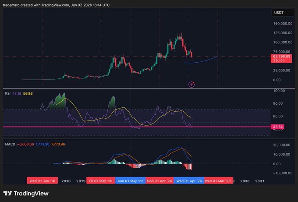Viewport: 298px width, 202px height.
Task: Click the purple lightning event icon
Action: pyautogui.click(x=192, y=85)
